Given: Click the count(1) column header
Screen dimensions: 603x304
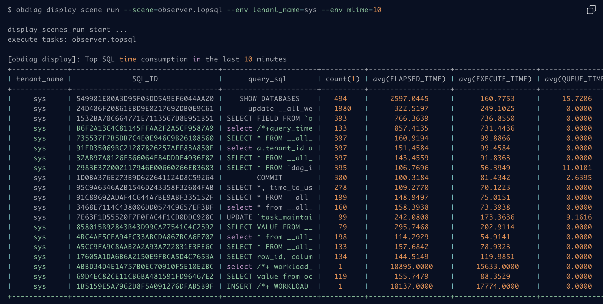Looking at the screenshot, I should 342,79.
